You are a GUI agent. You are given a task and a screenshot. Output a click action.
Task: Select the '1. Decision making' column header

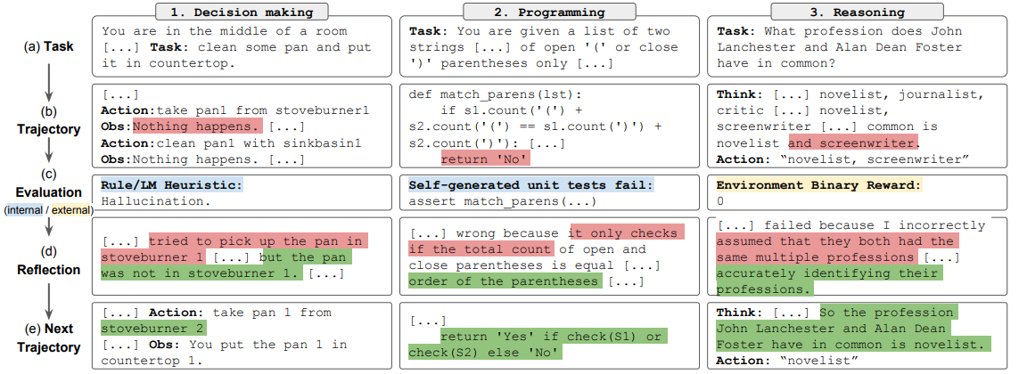click(241, 12)
